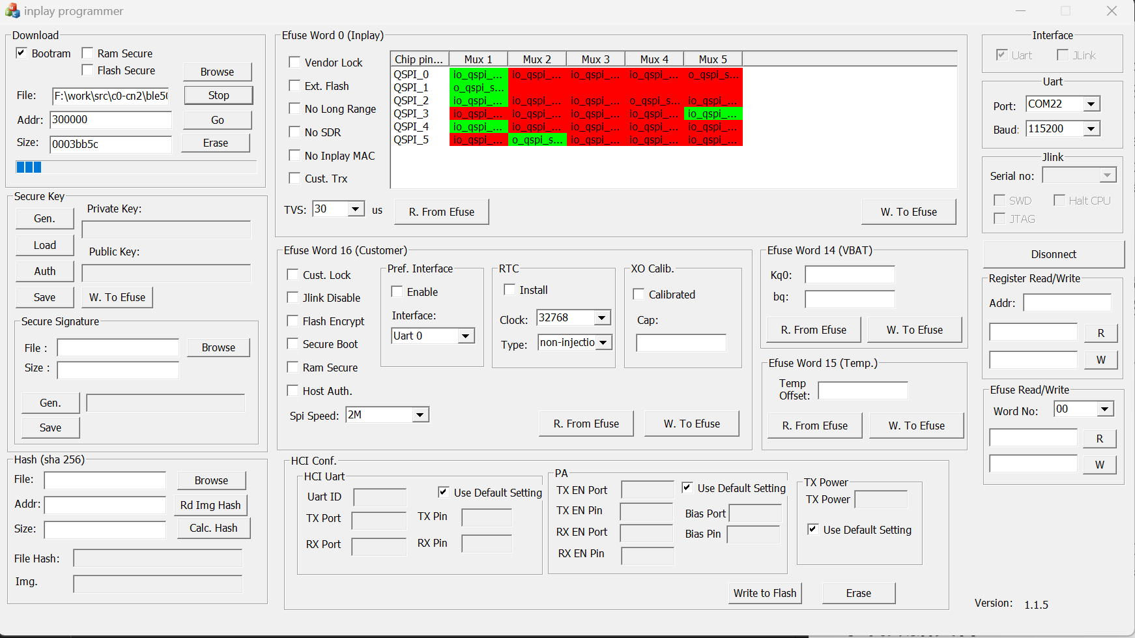
Task: Open the Efuse Word No dropdown
Action: [x=1104, y=409]
